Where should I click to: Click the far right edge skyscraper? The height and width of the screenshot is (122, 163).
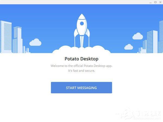(x=161, y=37)
